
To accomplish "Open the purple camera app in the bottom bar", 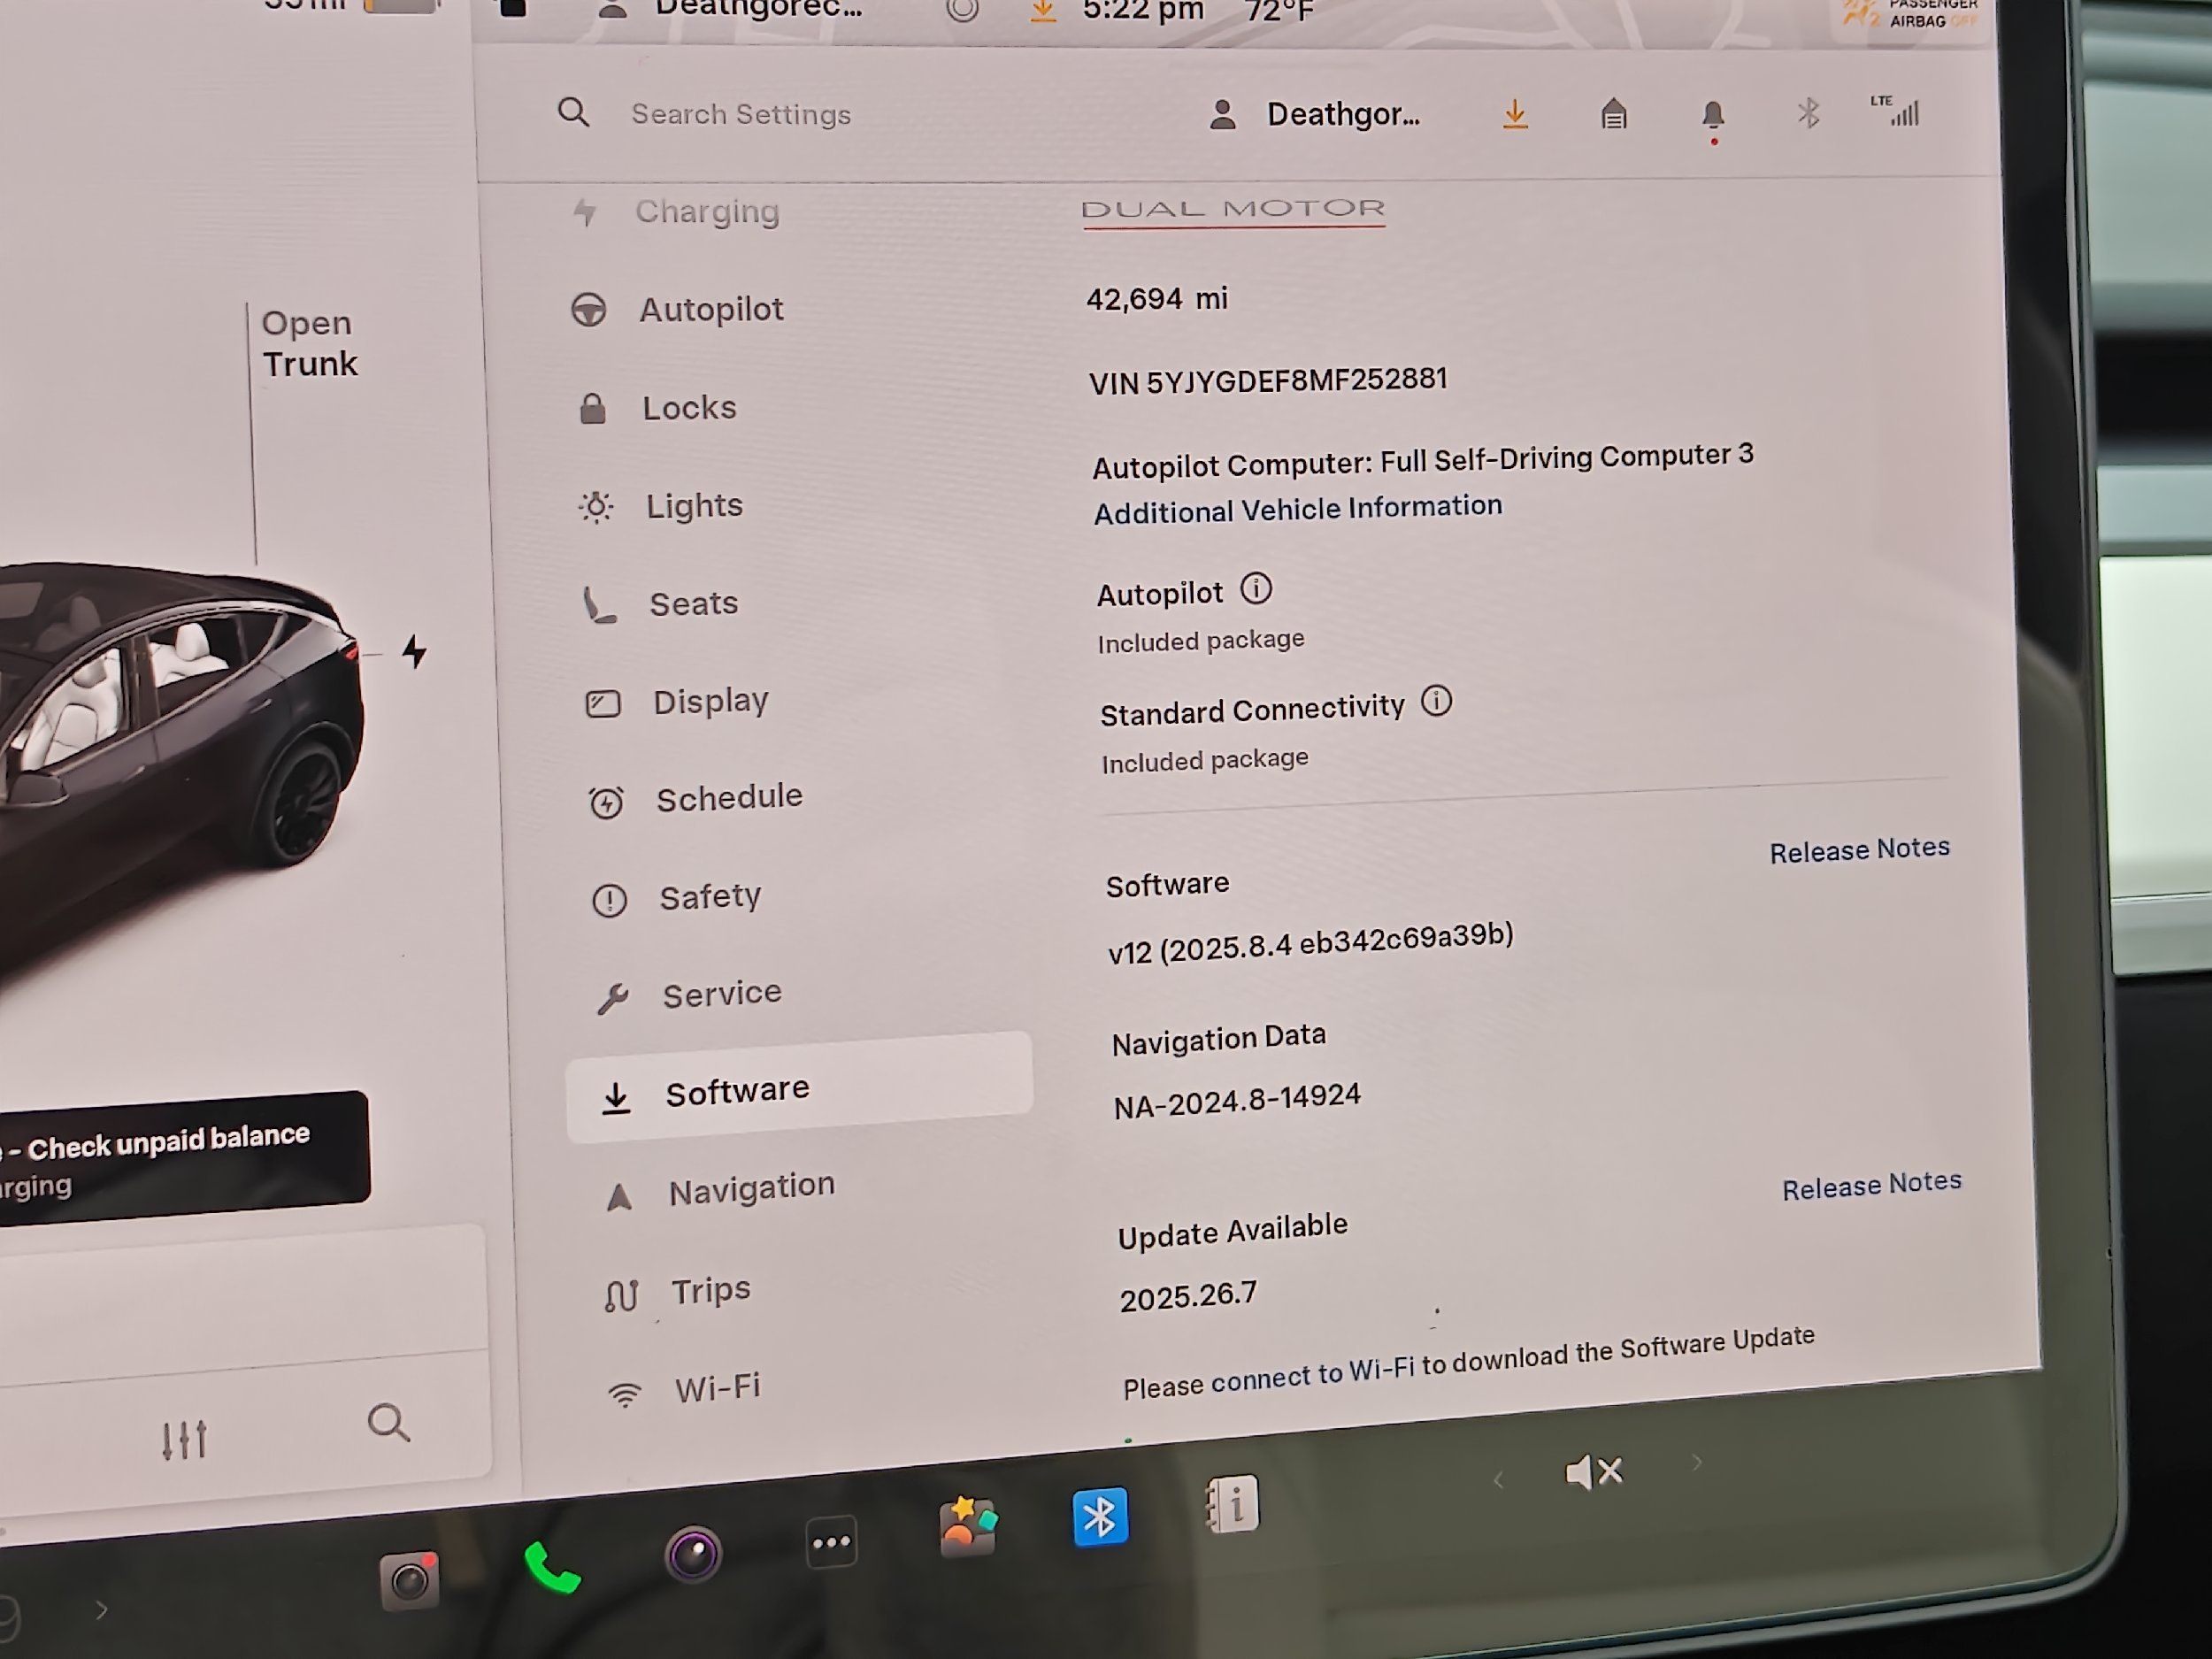I will (693, 1553).
